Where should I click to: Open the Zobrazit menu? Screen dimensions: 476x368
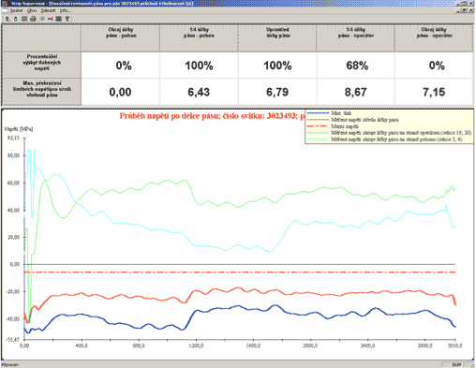click(48, 10)
